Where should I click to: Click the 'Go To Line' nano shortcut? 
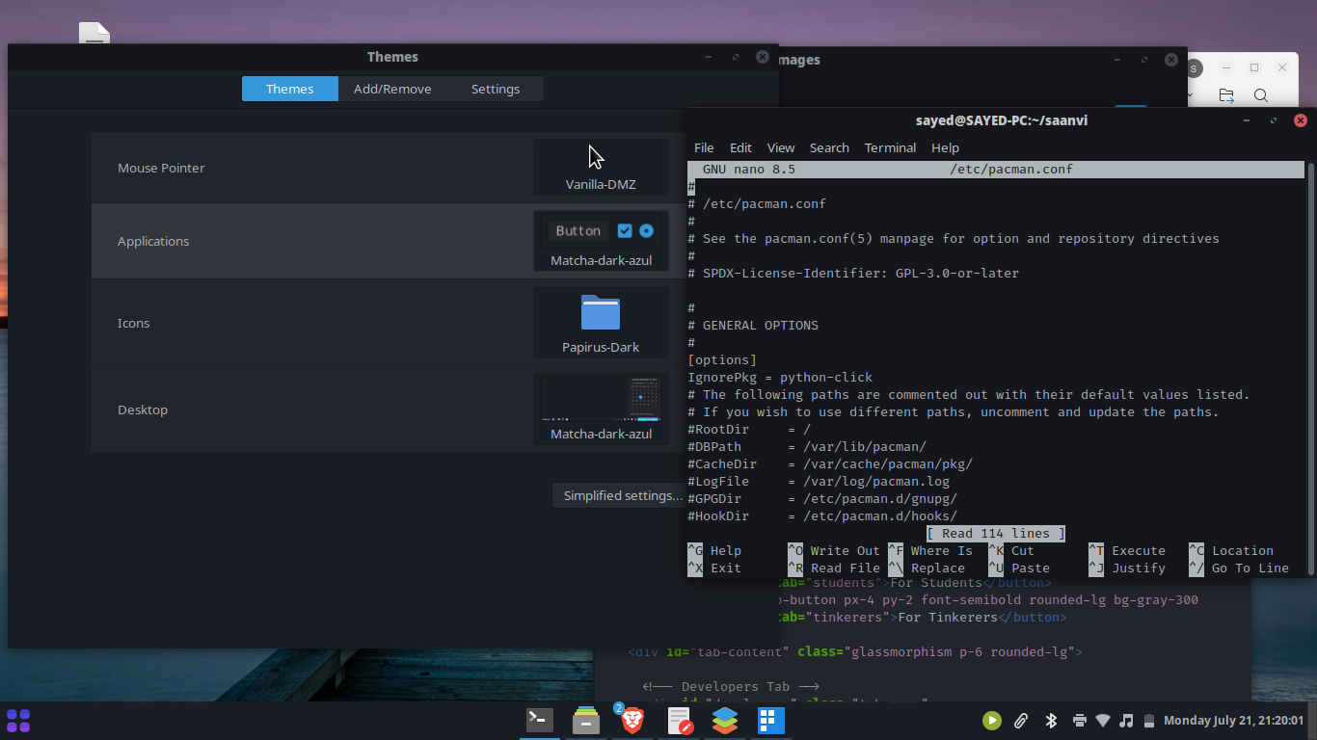point(1239,568)
